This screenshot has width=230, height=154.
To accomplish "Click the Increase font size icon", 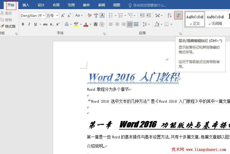I will pyautogui.click(x=63, y=15).
